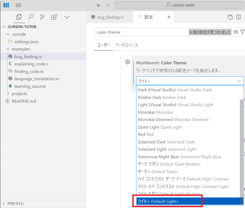Open settings JSON file icon
This screenshot has height=208, width=245.
[x=230, y=17]
